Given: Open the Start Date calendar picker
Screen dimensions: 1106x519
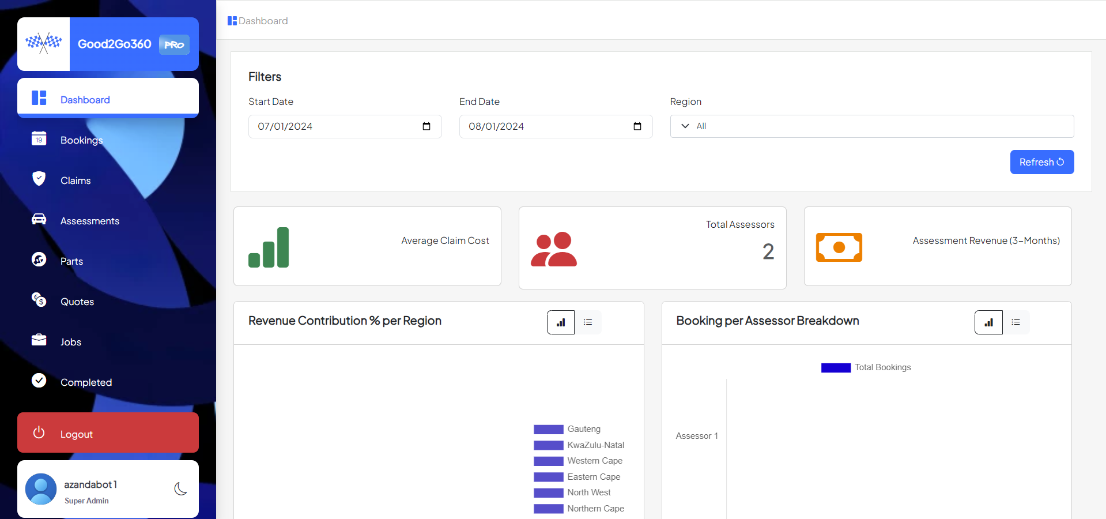Looking at the screenshot, I should (x=426, y=126).
